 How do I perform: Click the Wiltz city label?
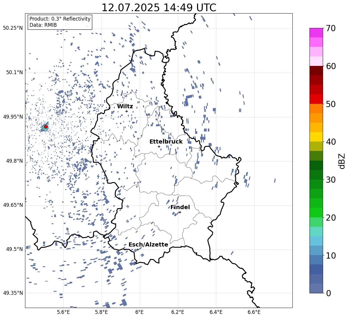pyautogui.click(x=125, y=106)
